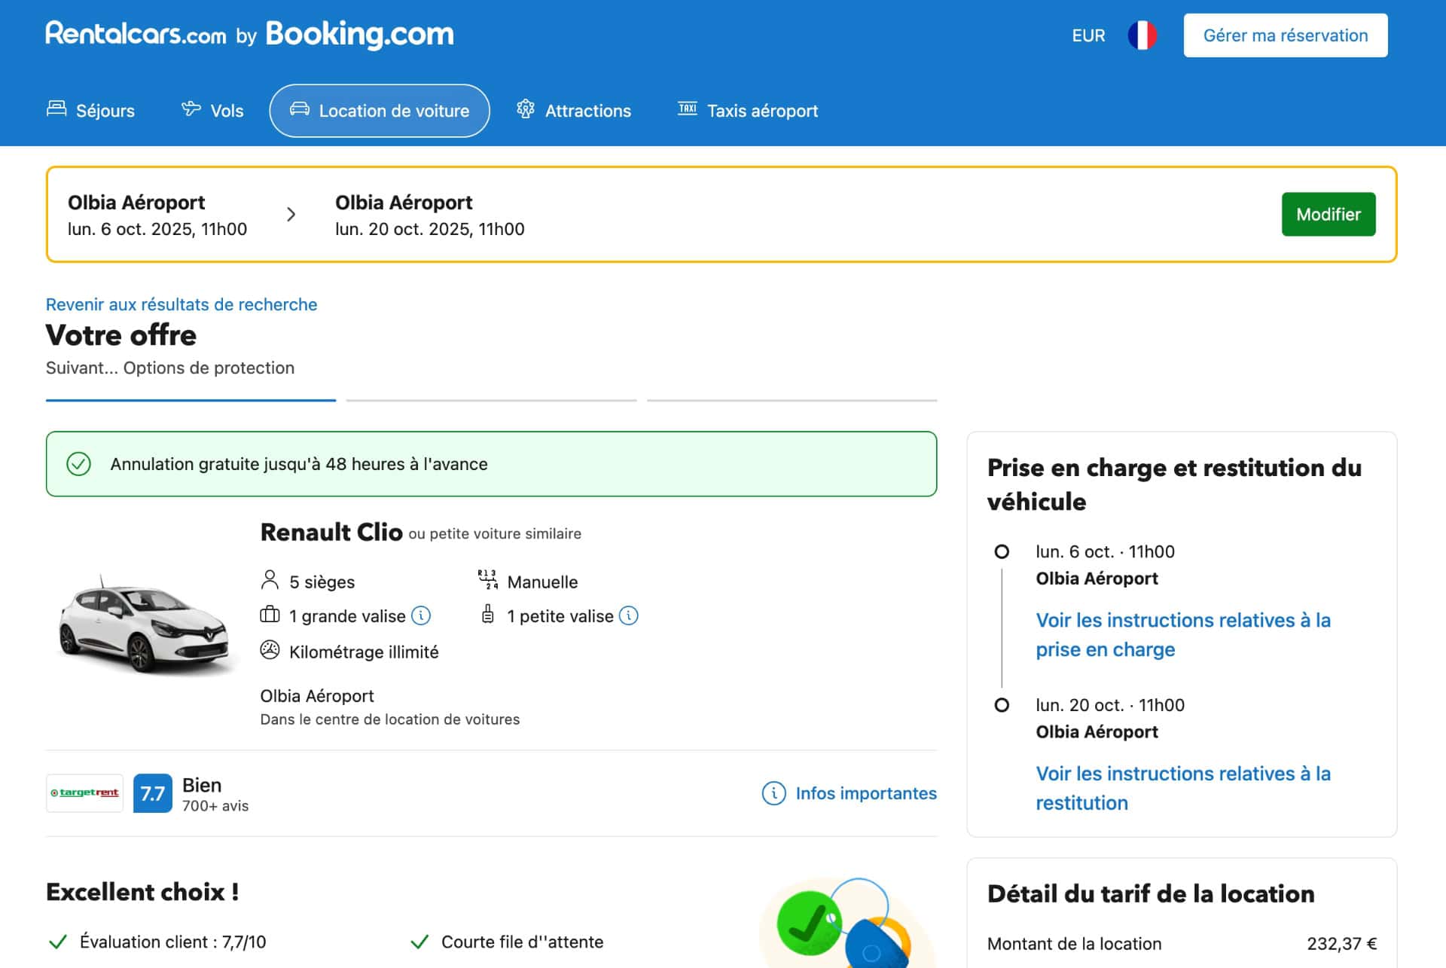Open info for 1 grande valise
This screenshot has height=968, width=1446.
pyautogui.click(x=421, y=615)
